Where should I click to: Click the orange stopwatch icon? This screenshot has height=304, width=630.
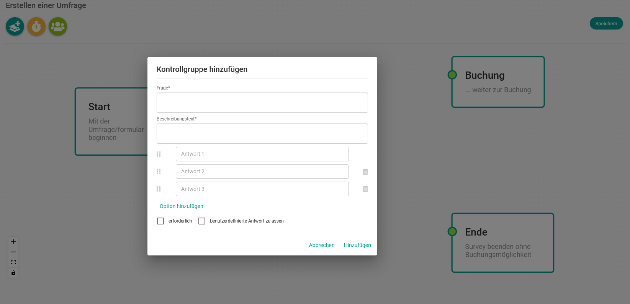pos(36,27)
